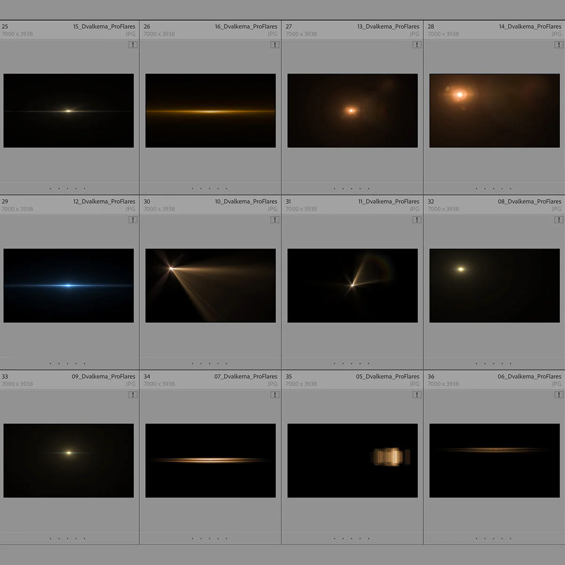Select the 09_Dvalkema_ProFlares thumbnail

69,460
